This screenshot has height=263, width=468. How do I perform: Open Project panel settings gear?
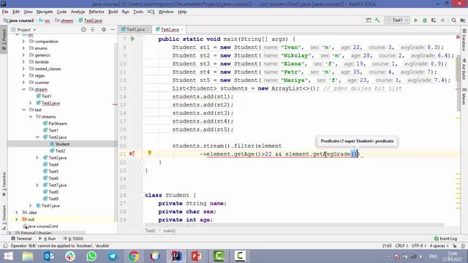coord(104,29)
